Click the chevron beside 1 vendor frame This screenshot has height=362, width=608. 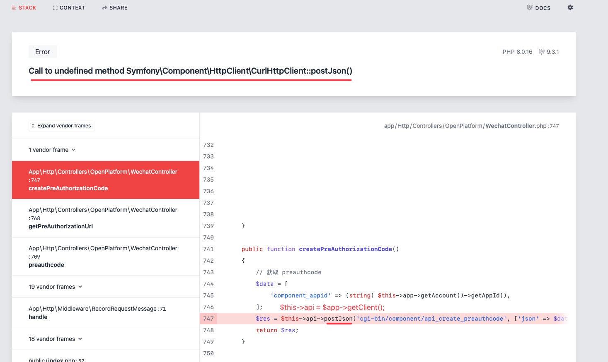[x=73, y=150]
